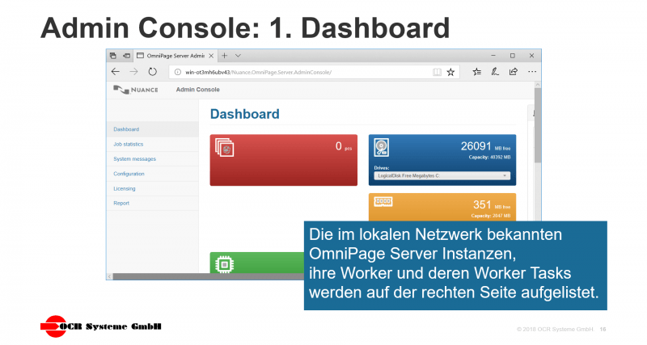Click the site information icon in address bar

point(177,72)
